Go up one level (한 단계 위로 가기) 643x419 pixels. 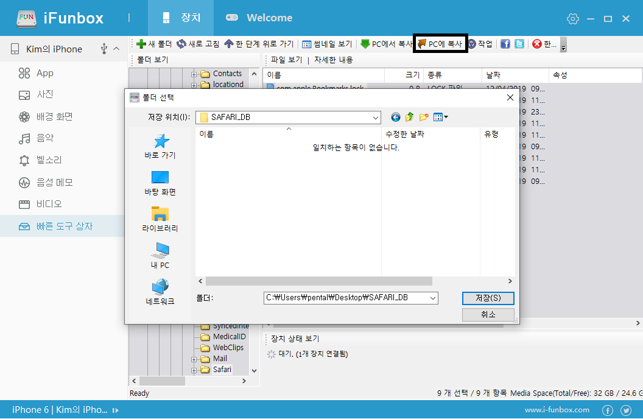259,44
